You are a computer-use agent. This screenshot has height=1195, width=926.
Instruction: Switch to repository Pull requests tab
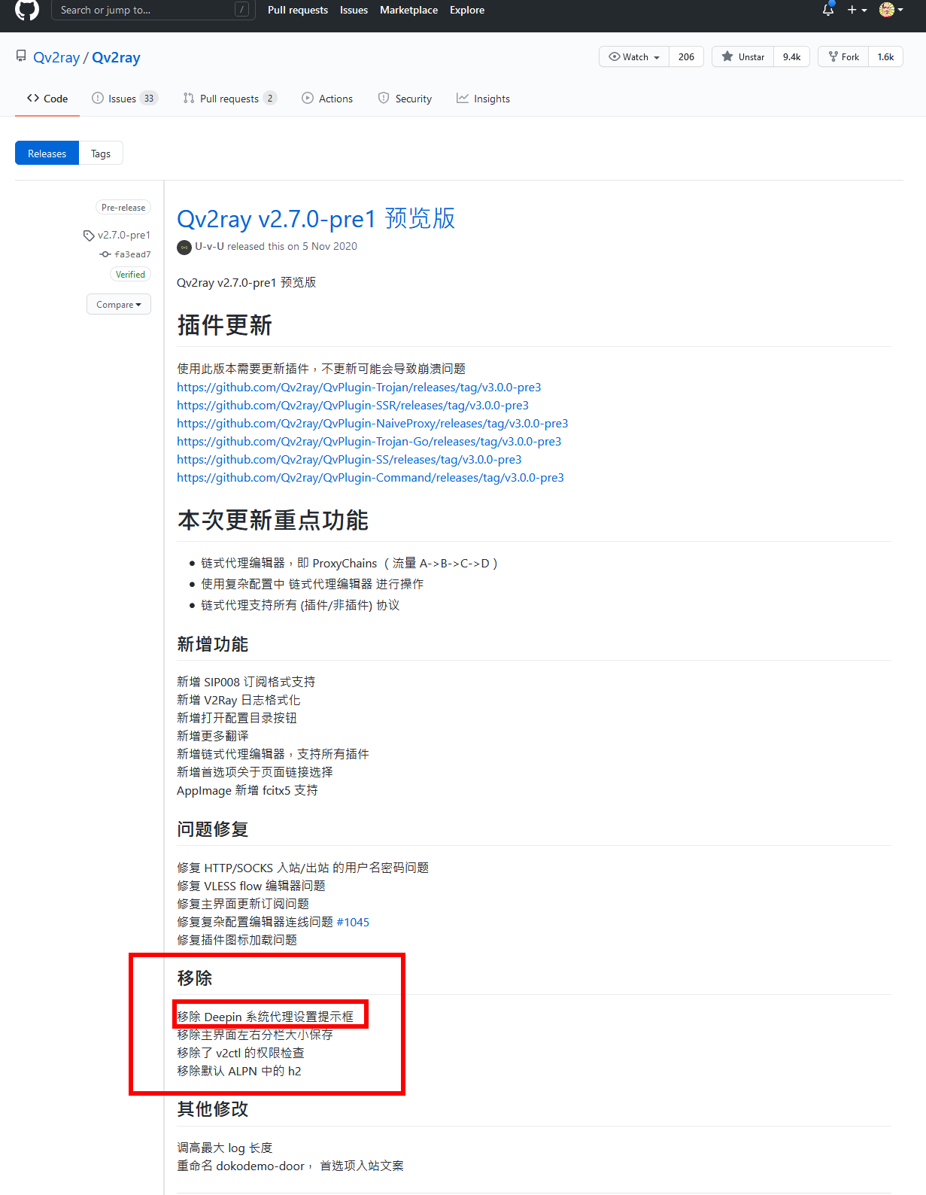click(230, 99)
